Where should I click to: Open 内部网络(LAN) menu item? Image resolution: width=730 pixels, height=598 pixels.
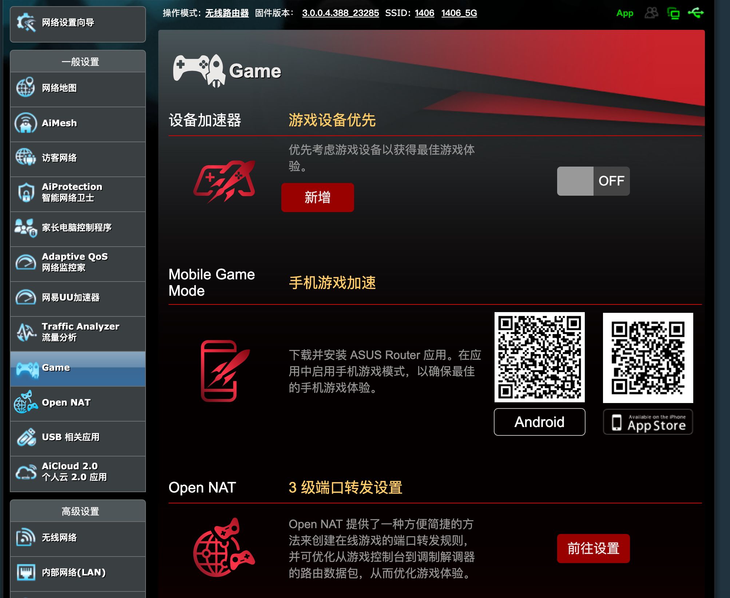[x=78, y=574]
